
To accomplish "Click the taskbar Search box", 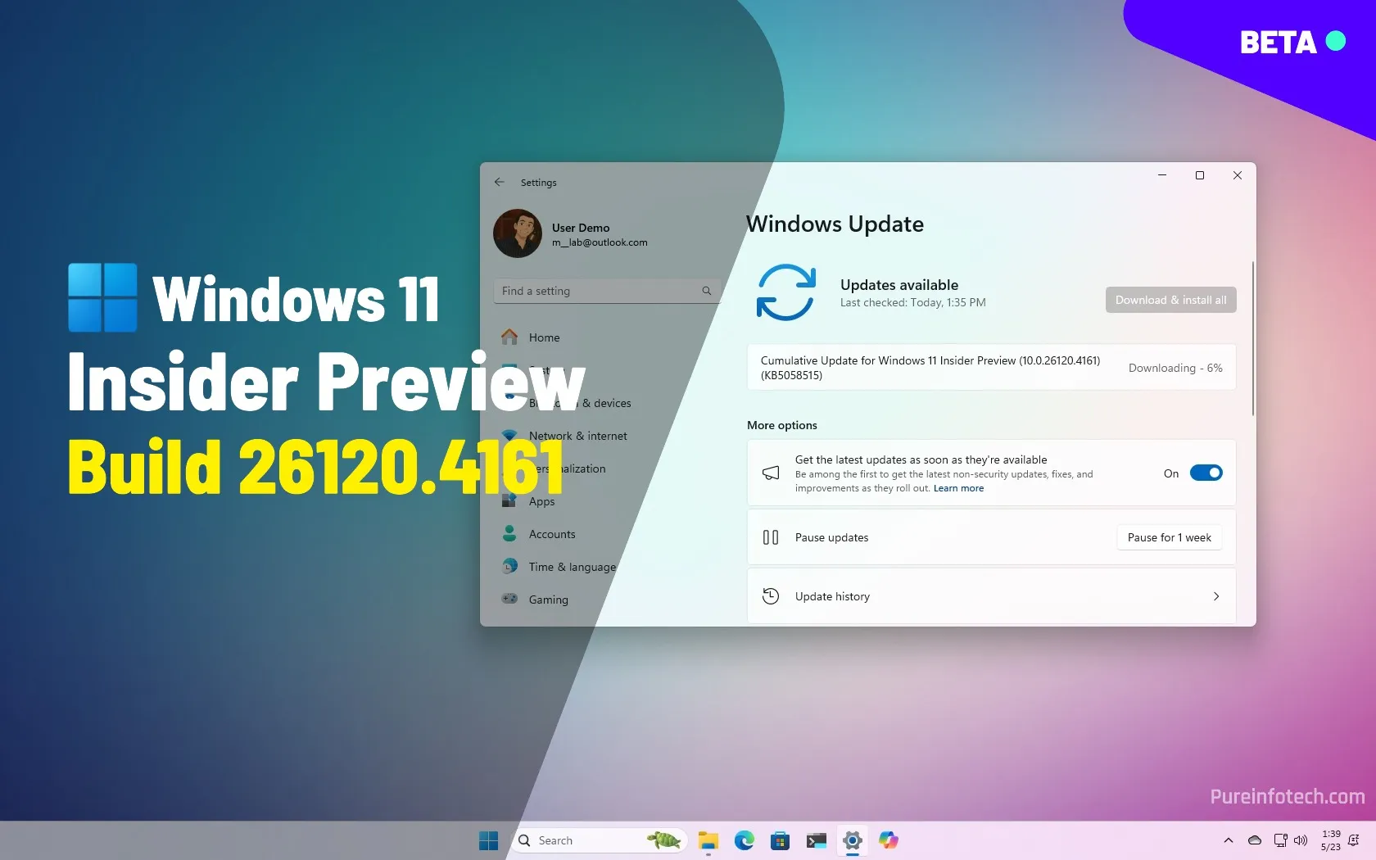I will pyautogui.click(x=599, y=840).
